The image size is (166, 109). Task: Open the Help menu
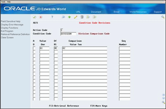pos(9,2)
